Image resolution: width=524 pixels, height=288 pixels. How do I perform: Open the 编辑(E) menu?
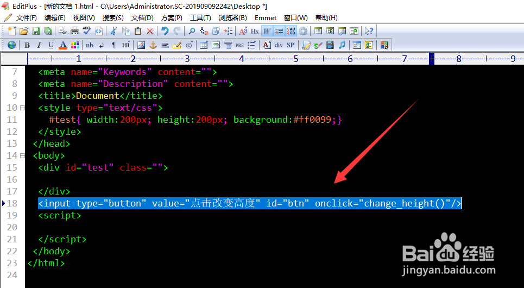[55, 18]
